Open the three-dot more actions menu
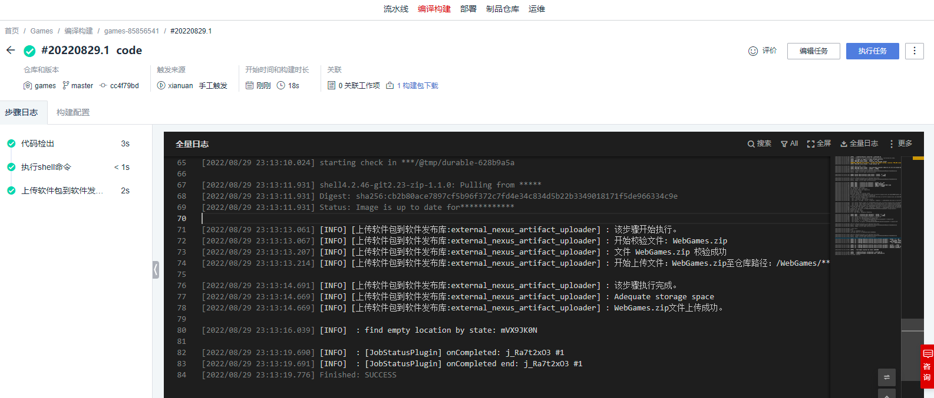Screen dimensions: 934x398 tap(914, 51)
